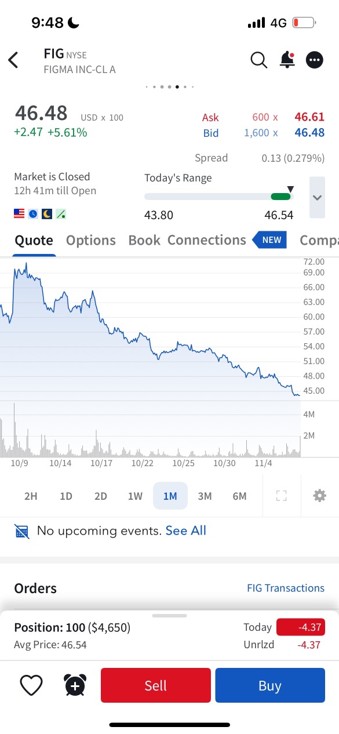Viewport: 339px width, 734px height.
Task: Expand the chart to fullscreen
Action: pos(281,496)
